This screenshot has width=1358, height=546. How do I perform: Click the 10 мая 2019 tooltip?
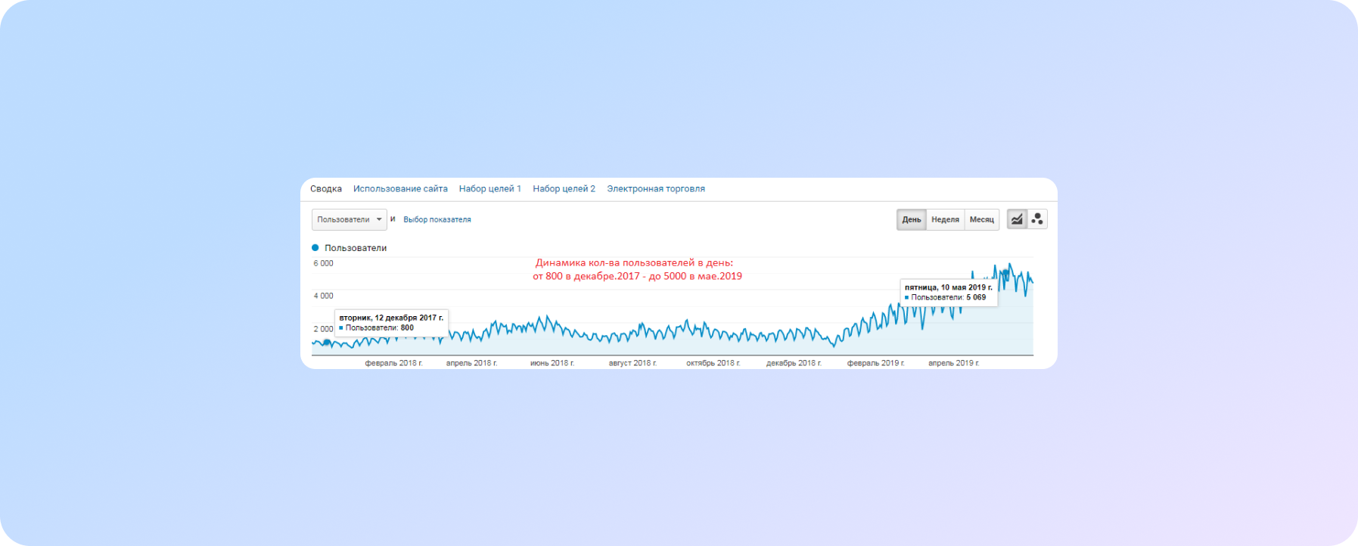pos(949,293)
